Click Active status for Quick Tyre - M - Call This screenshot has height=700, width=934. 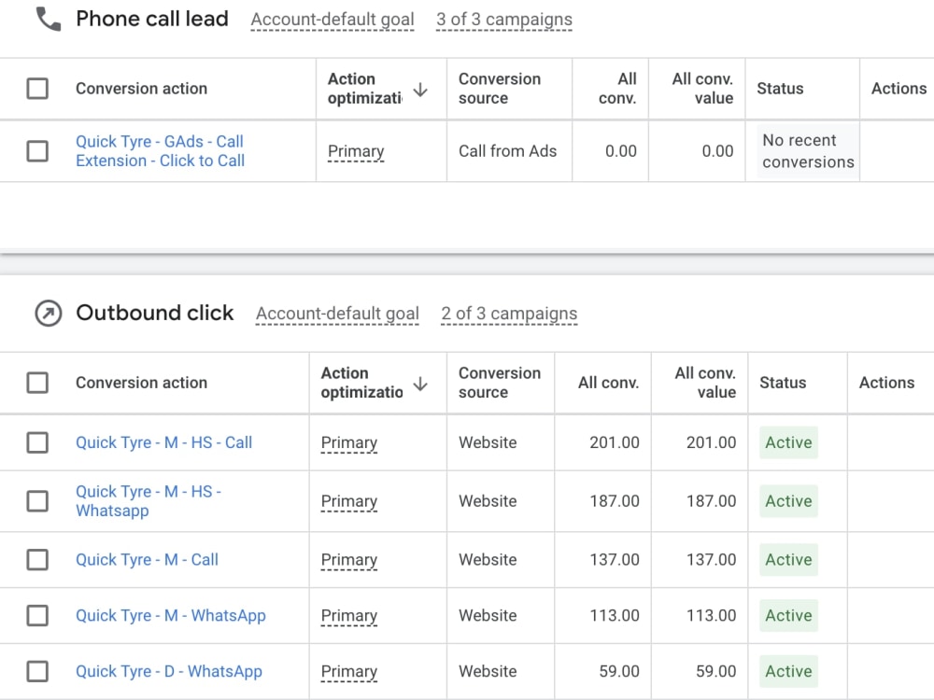(788, 559)
